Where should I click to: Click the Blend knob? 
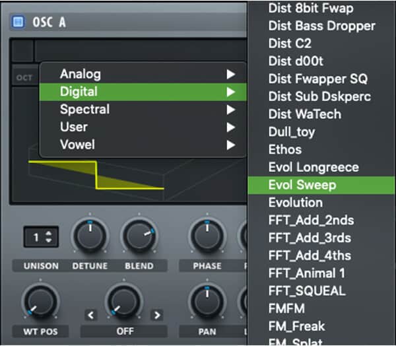click(139, 236)
